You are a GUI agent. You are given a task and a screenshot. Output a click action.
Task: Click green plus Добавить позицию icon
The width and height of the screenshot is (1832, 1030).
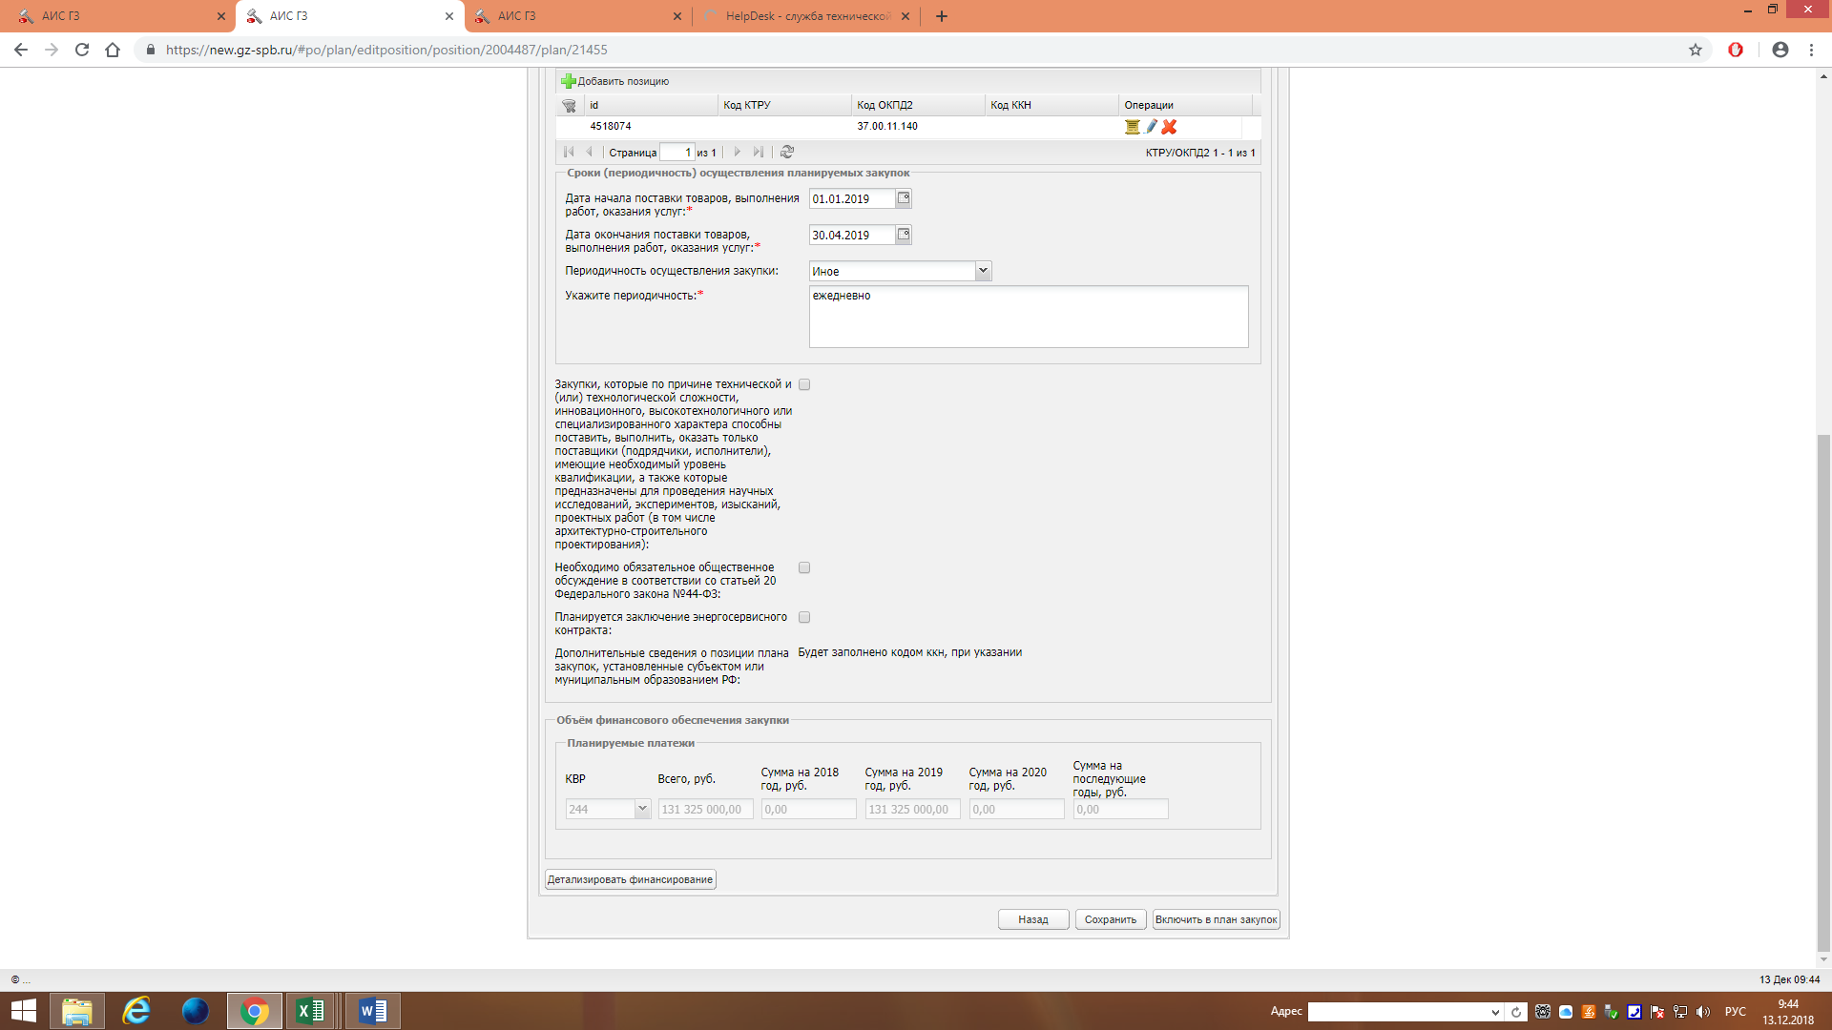(569, 81)
